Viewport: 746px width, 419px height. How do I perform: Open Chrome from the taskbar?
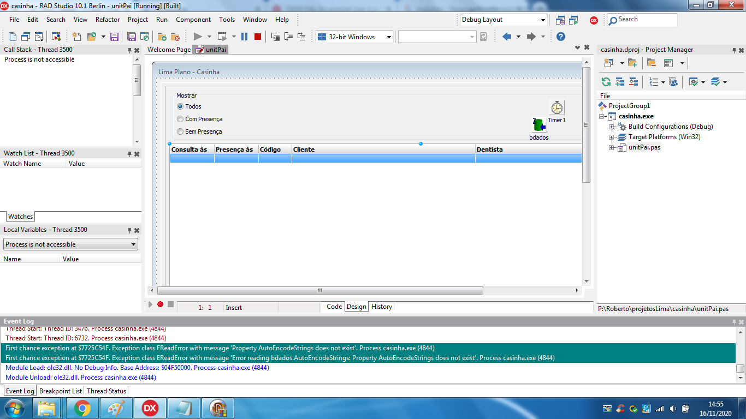[x=82, y=408]
